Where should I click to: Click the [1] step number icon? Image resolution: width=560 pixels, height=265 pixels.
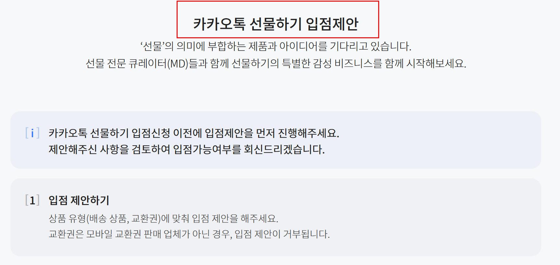[x=32, y=200]
